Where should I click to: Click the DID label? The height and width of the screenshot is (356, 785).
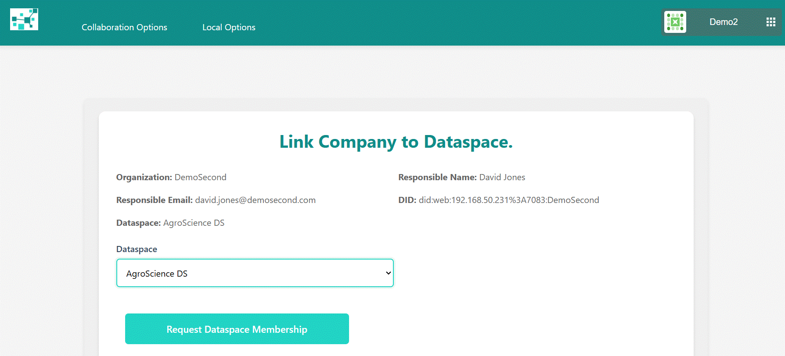tap(407, 200)
